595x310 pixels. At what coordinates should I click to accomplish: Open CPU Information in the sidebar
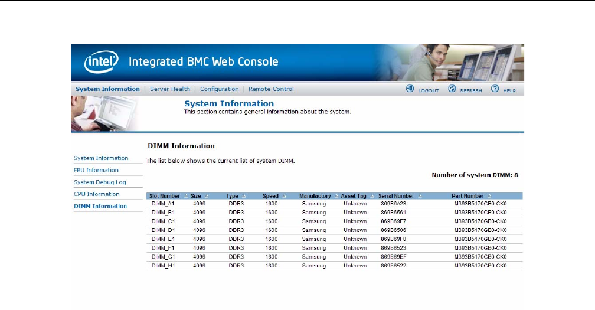[x=96, y=194]
